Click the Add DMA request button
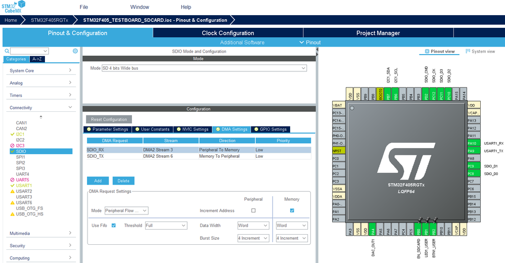 pyautogui.click(x=98, y=181)
